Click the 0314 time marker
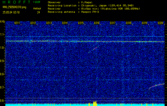 pyautogui.click(x=65, y=23)
